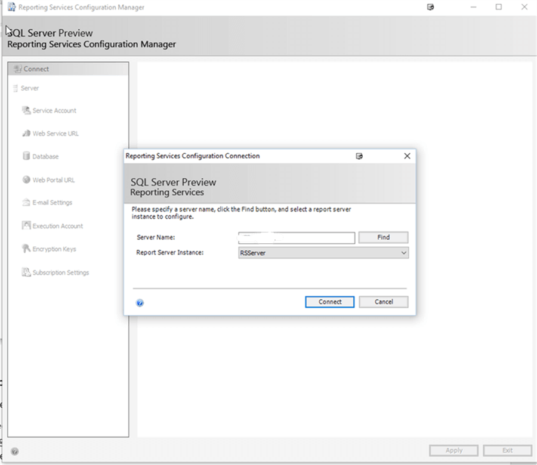Click the Apply button at bottom

454,450
